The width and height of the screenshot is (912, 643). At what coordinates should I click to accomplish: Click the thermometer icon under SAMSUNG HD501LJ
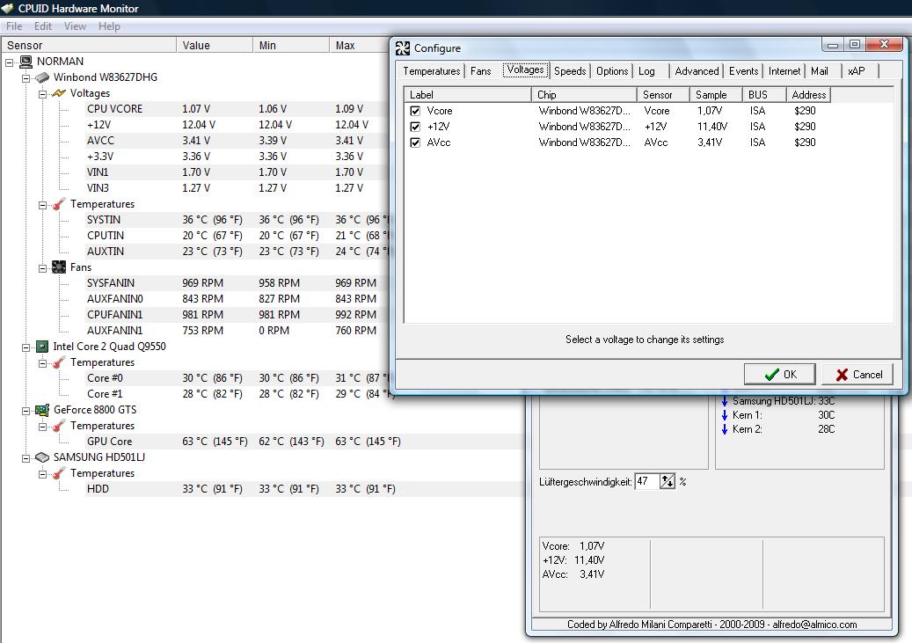(59, 473)
